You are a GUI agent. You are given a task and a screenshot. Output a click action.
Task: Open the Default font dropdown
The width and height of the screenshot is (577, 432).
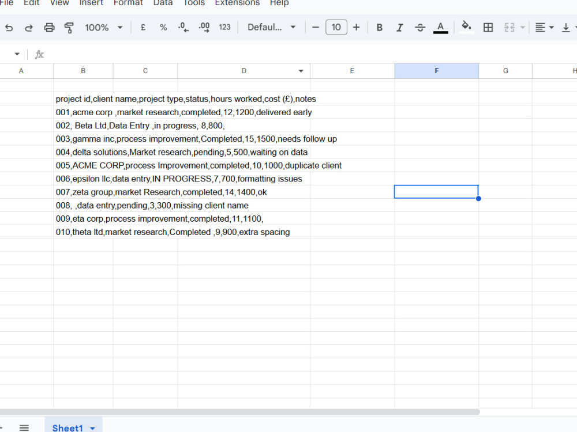pyautogui.click(x=272, y=28)
